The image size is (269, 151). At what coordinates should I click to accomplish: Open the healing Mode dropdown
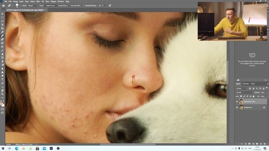click(33, 5)
